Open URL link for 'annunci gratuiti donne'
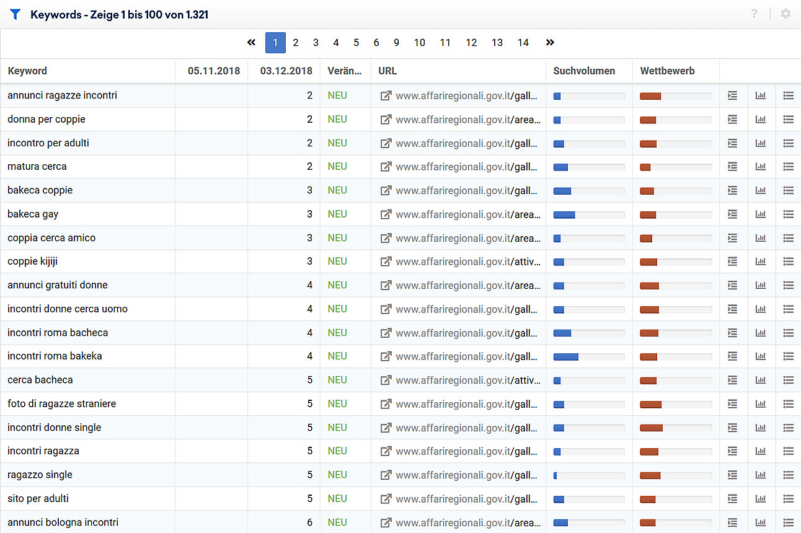 click(467, 285)
